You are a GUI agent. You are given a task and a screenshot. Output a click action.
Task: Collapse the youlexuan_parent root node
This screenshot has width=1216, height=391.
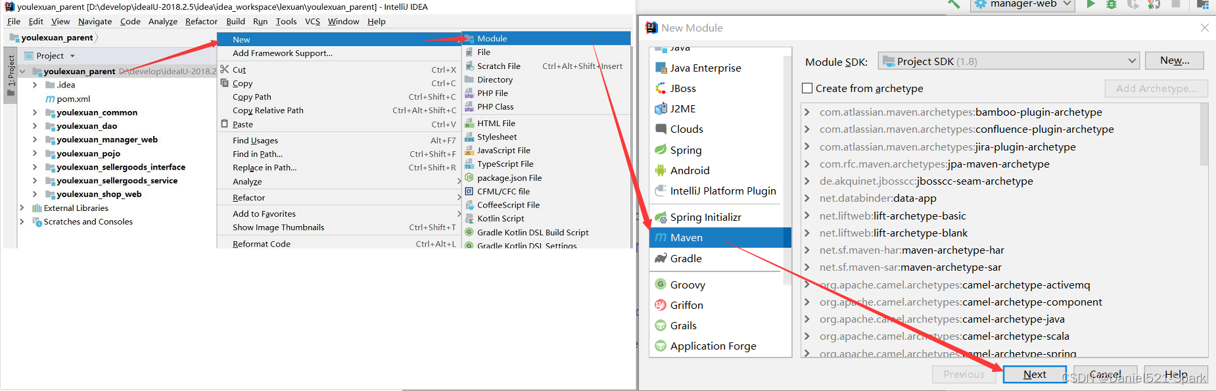tap(22, 71)
